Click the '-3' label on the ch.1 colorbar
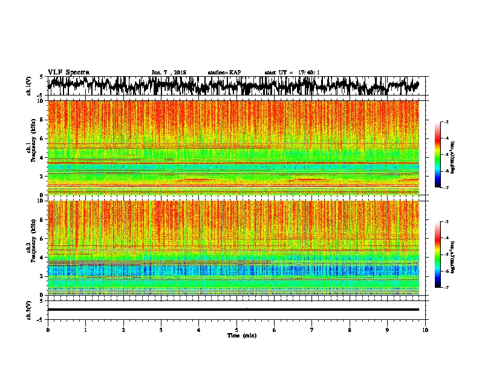Viewport: 479px width, 370px height. 446,122
